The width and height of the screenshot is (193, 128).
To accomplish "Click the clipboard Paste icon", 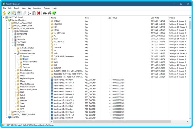I will tap(34, 13).
